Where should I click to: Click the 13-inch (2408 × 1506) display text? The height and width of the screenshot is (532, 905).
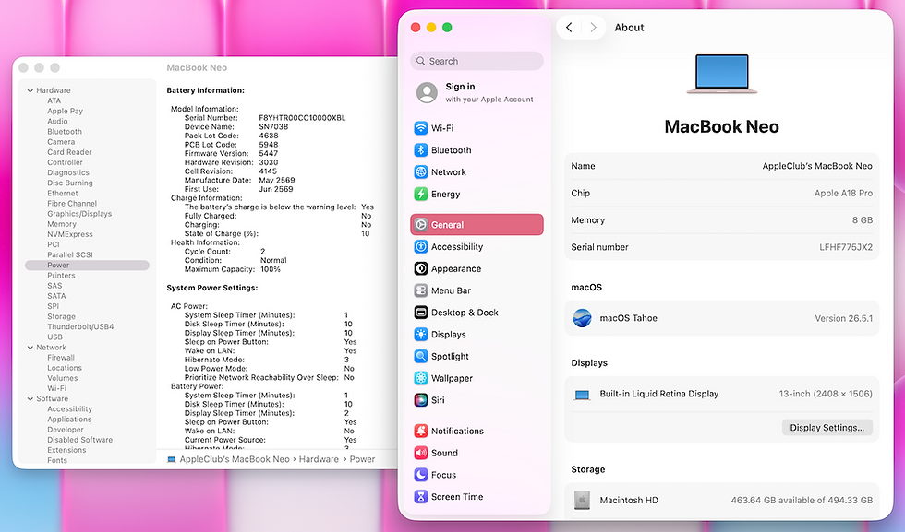pos(826,394)
